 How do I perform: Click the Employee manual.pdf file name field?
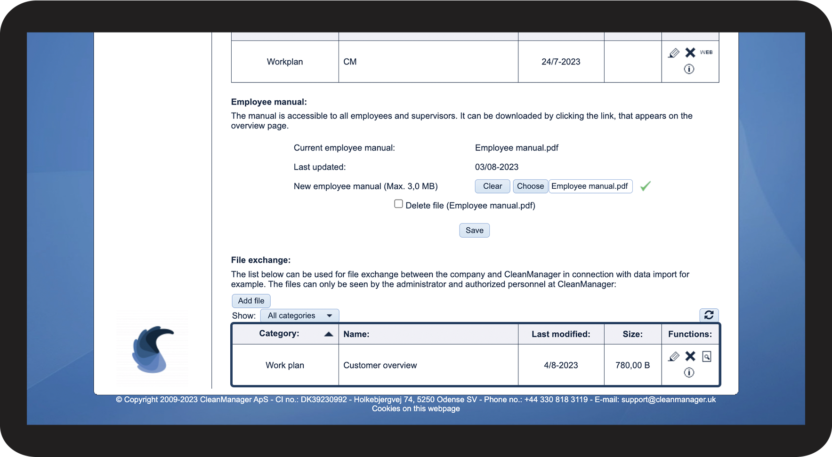(590, 186)
